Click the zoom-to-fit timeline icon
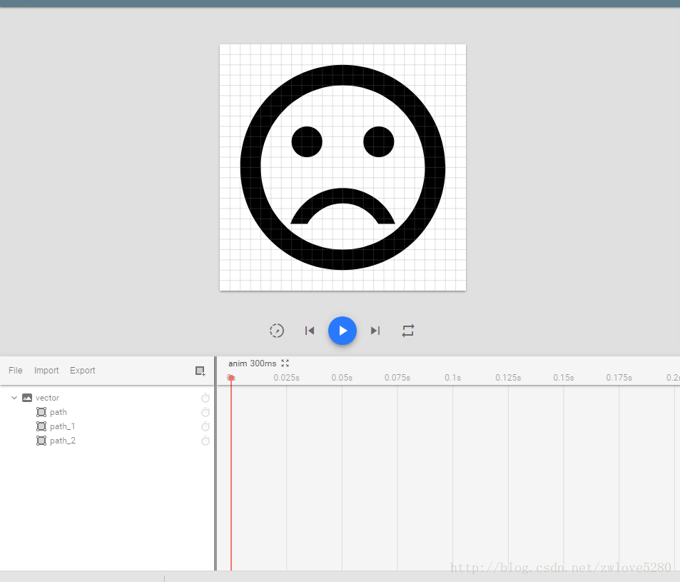 (285, 363)
